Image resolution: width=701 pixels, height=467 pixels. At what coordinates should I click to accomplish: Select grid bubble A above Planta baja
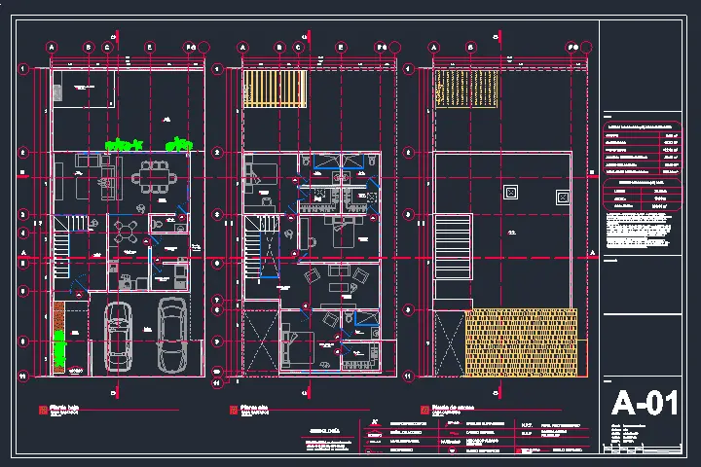[52, 47]
